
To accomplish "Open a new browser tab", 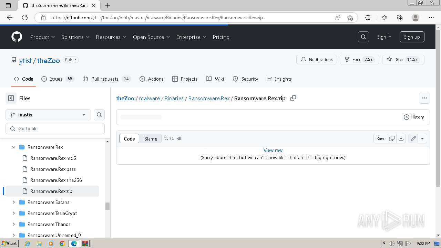I will point(107,5).
